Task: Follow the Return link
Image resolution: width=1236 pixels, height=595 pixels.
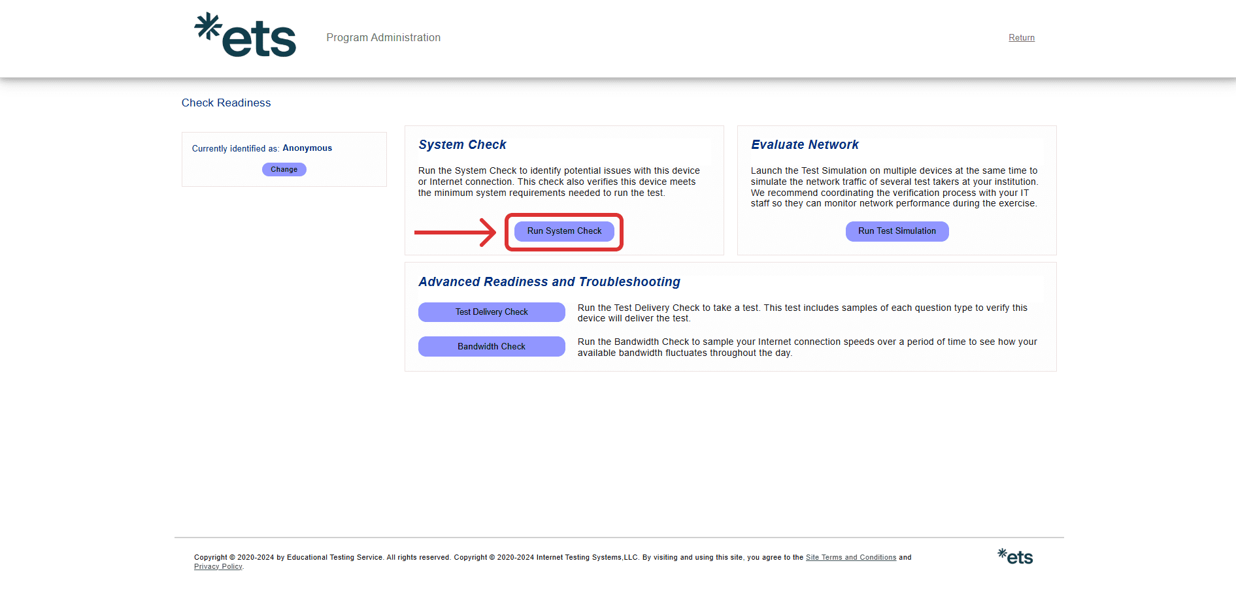Action: click(1021, 38)
